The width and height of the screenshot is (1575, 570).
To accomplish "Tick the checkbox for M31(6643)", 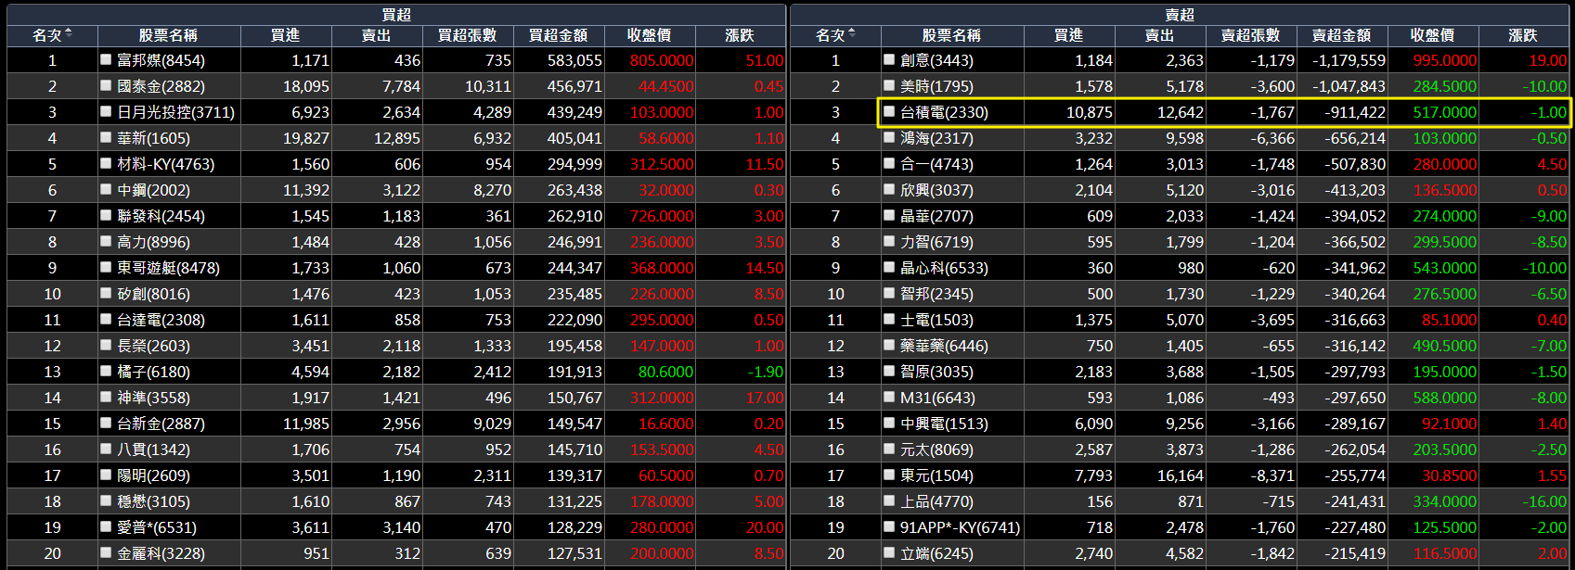I will point(889,398).
